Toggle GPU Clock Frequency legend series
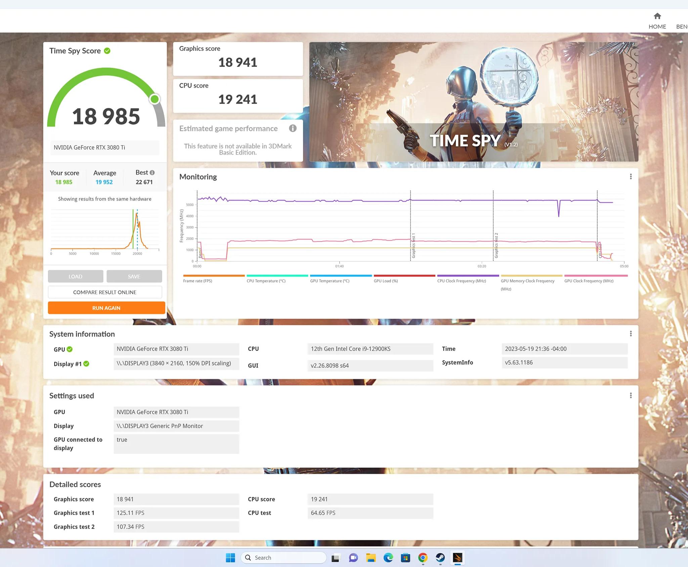The height and width of the screenshot is (567, 688). pos(596,279)
